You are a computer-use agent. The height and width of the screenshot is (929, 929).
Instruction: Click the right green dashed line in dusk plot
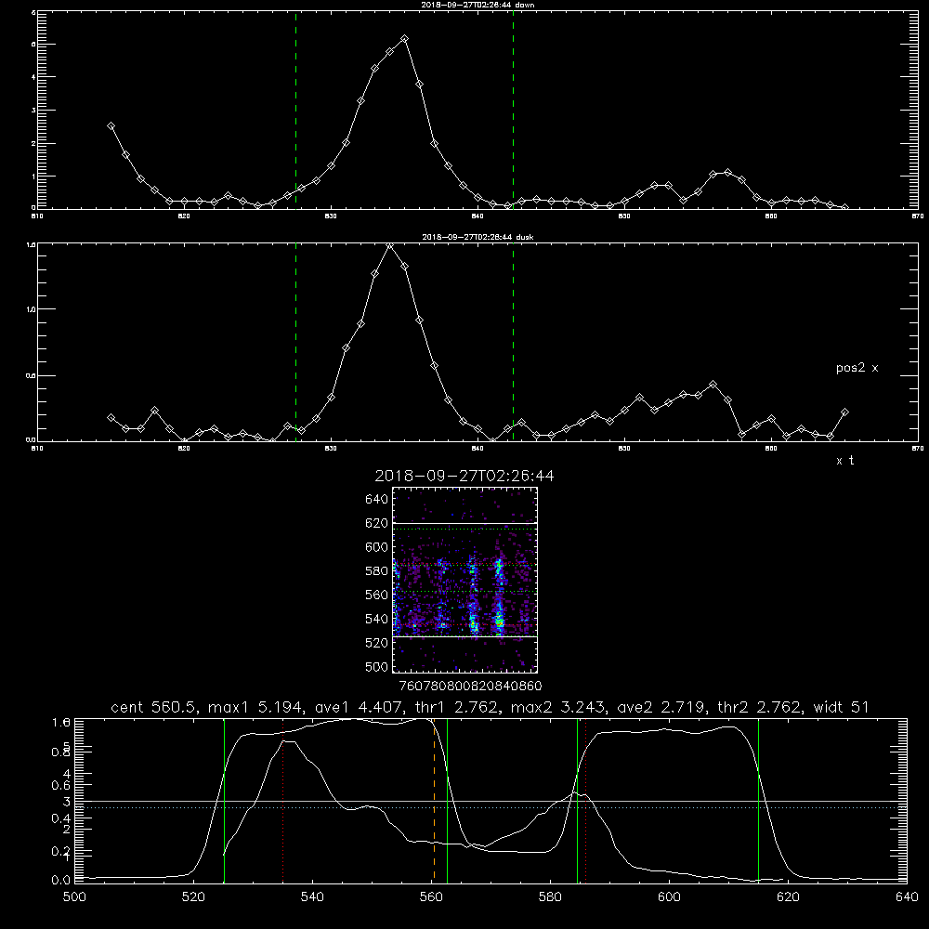pos(513,342)
